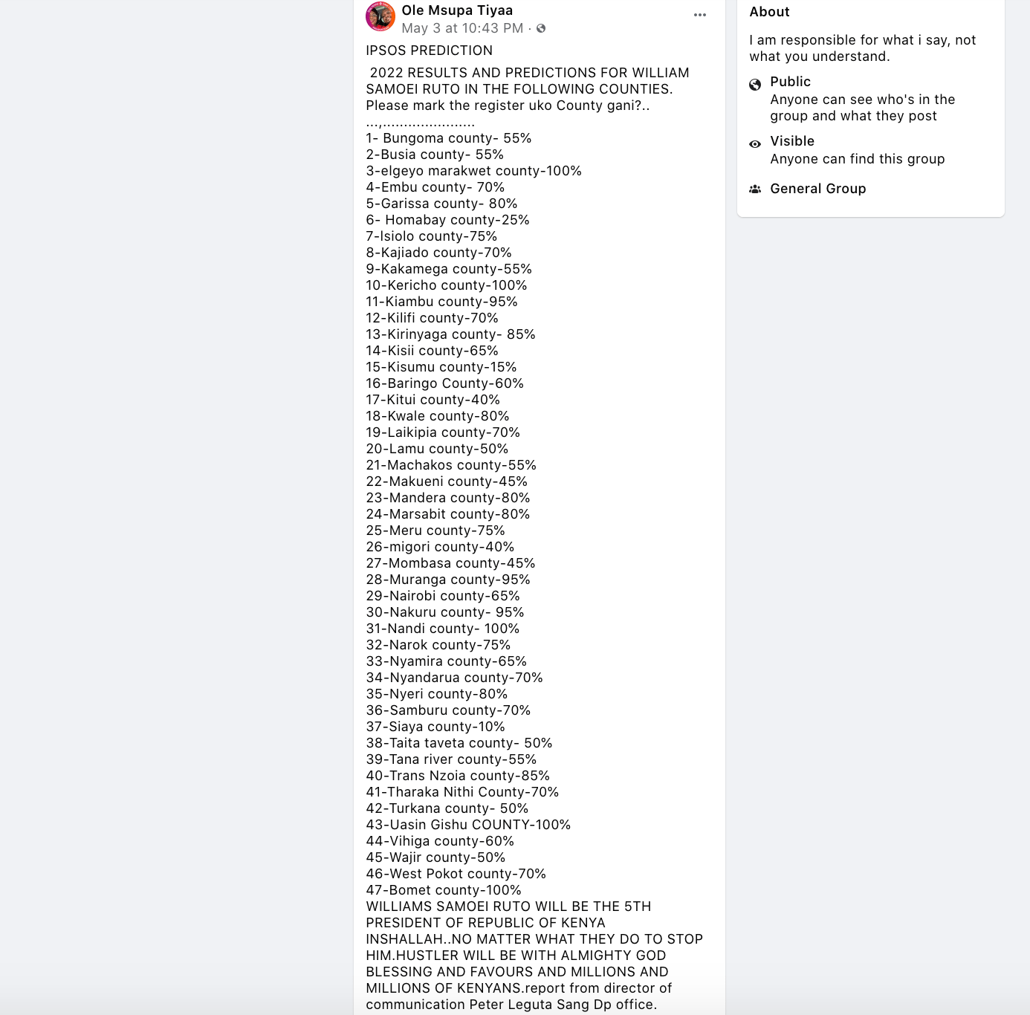Click the Public globe icon in About

pos(755,85)
